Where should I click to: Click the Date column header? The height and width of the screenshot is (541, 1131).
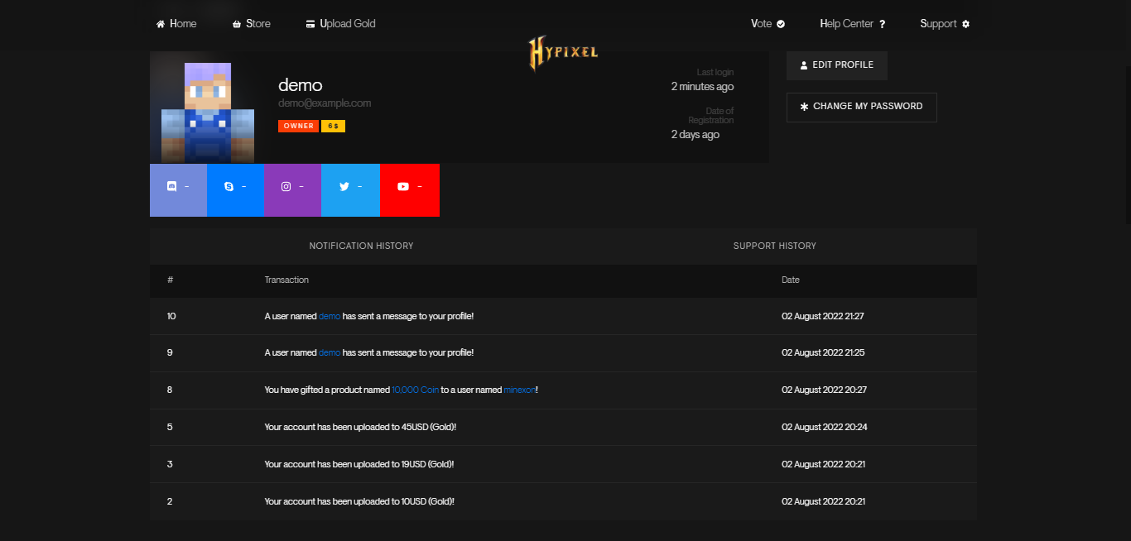[791, 280]
